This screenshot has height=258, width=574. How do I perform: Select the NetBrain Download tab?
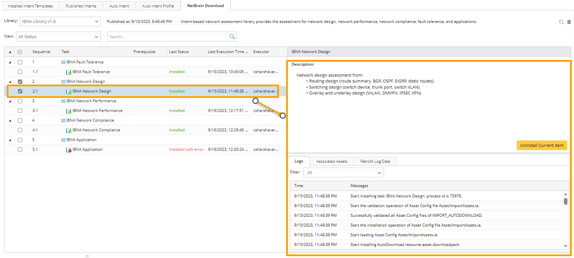point(205,6)
